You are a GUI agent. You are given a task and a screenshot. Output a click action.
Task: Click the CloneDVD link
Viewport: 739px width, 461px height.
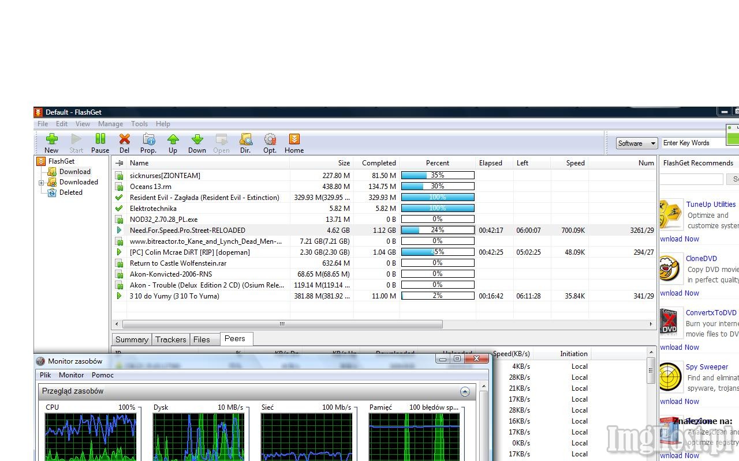coord(701,259)
